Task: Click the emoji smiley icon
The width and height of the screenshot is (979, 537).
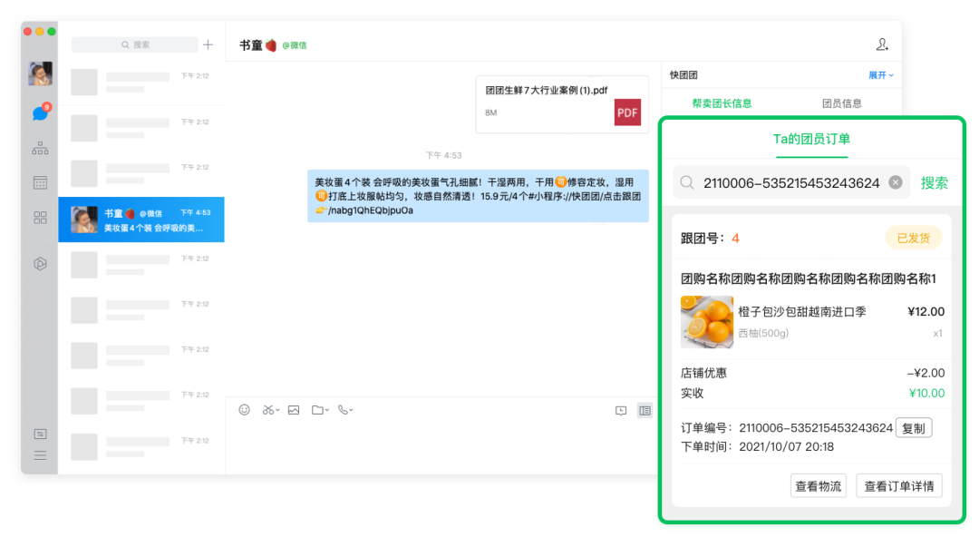Action: (x=244, y=410)
